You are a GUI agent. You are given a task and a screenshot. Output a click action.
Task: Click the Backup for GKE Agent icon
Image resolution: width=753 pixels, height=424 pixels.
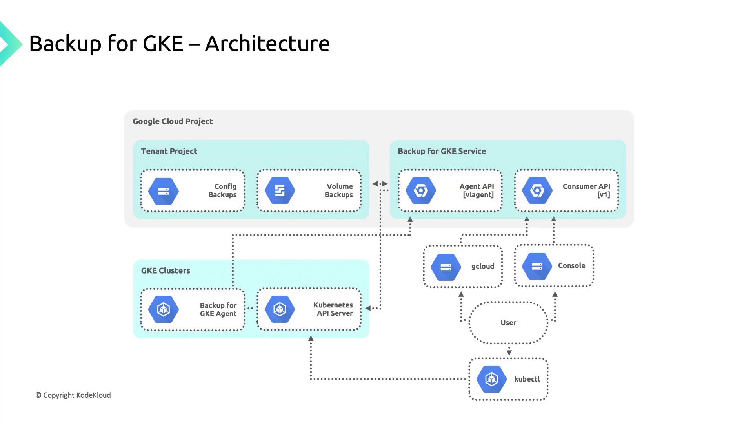[164, 310]
